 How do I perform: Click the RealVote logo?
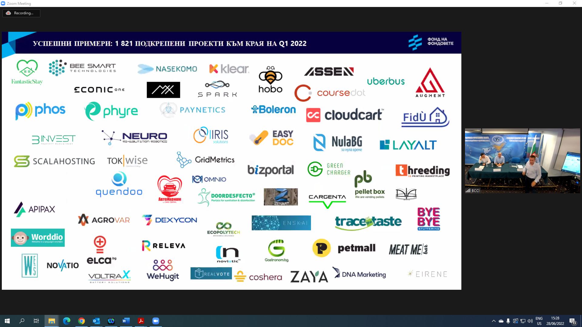pyautogui.click(x=211, y=273)
